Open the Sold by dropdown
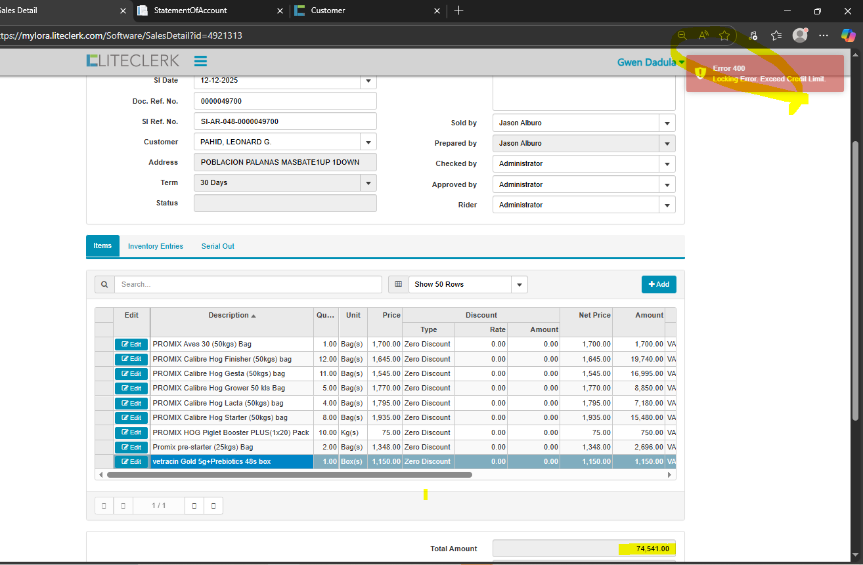863x565 pixels. pos(667,123)
